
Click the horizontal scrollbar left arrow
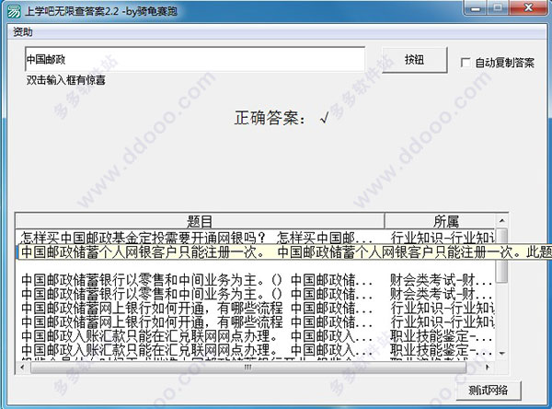[22, 367]
